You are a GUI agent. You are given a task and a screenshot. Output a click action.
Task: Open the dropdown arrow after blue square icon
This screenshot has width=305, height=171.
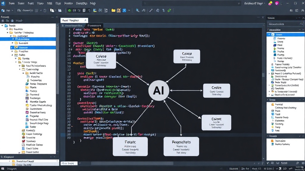click(x=129, y=10)
